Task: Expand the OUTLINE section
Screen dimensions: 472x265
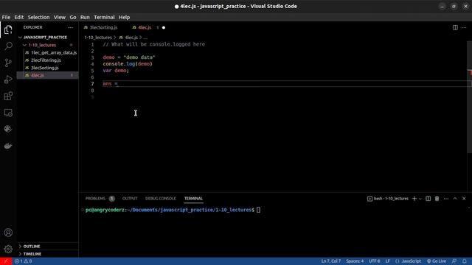Action: (x=32, y=247)
